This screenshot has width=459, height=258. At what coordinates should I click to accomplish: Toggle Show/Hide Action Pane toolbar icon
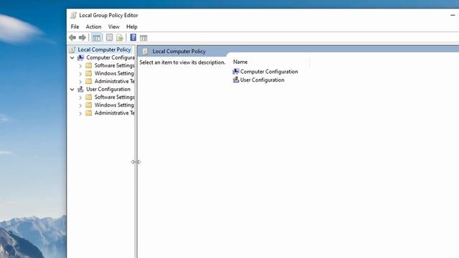[143, 38]
